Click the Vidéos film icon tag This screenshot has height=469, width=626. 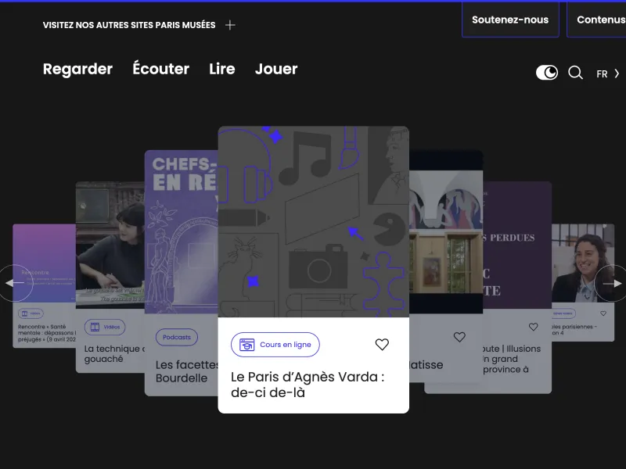(95, 327)
